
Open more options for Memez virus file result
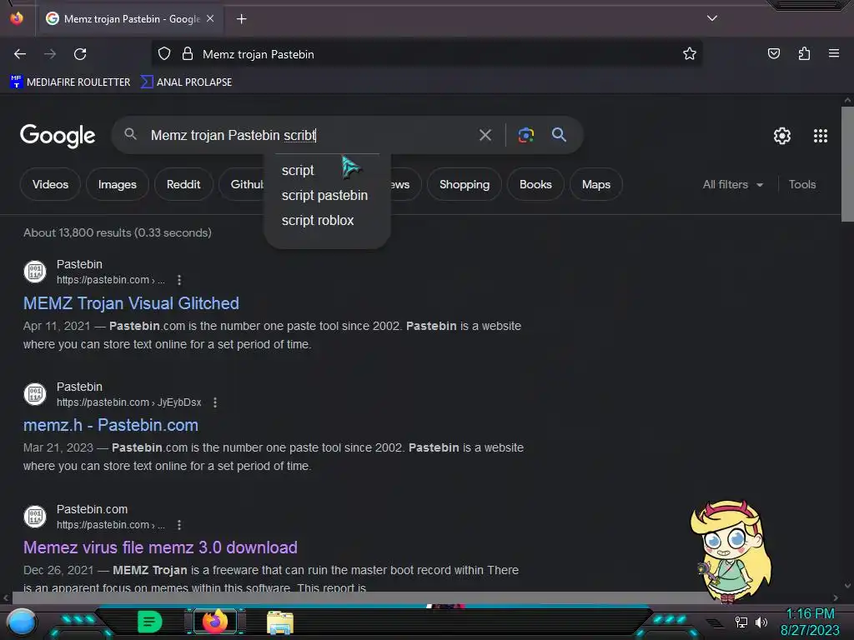(179, 525)
